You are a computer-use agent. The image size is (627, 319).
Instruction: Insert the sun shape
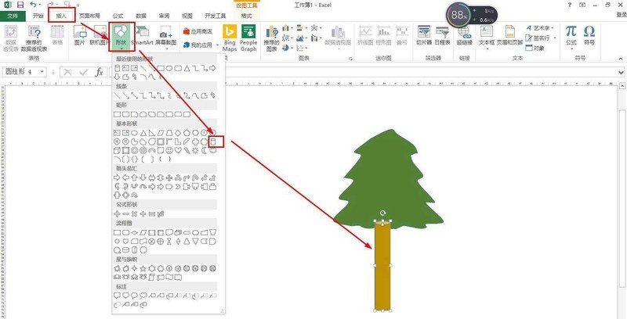click(195, 150)
